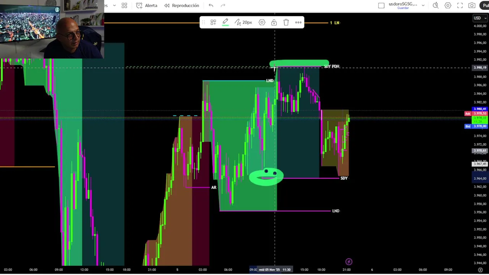Click the SDY label on magenta line
Viewport: 489px width, 275px height.
click(344, 178)
